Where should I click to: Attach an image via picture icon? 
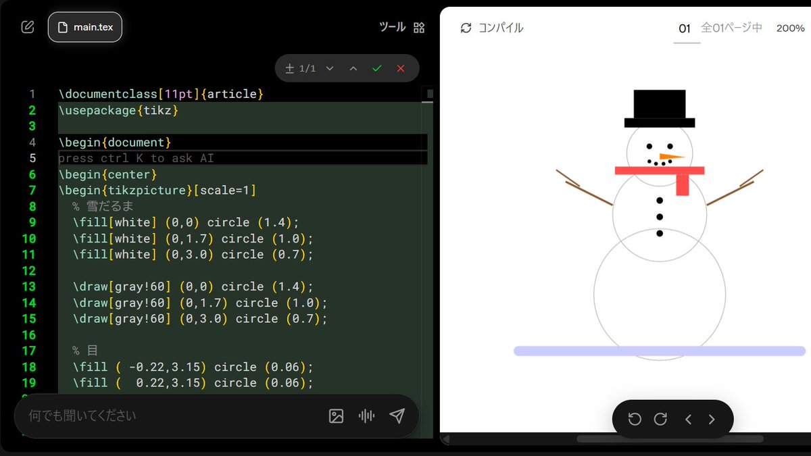tap(336, 416)
